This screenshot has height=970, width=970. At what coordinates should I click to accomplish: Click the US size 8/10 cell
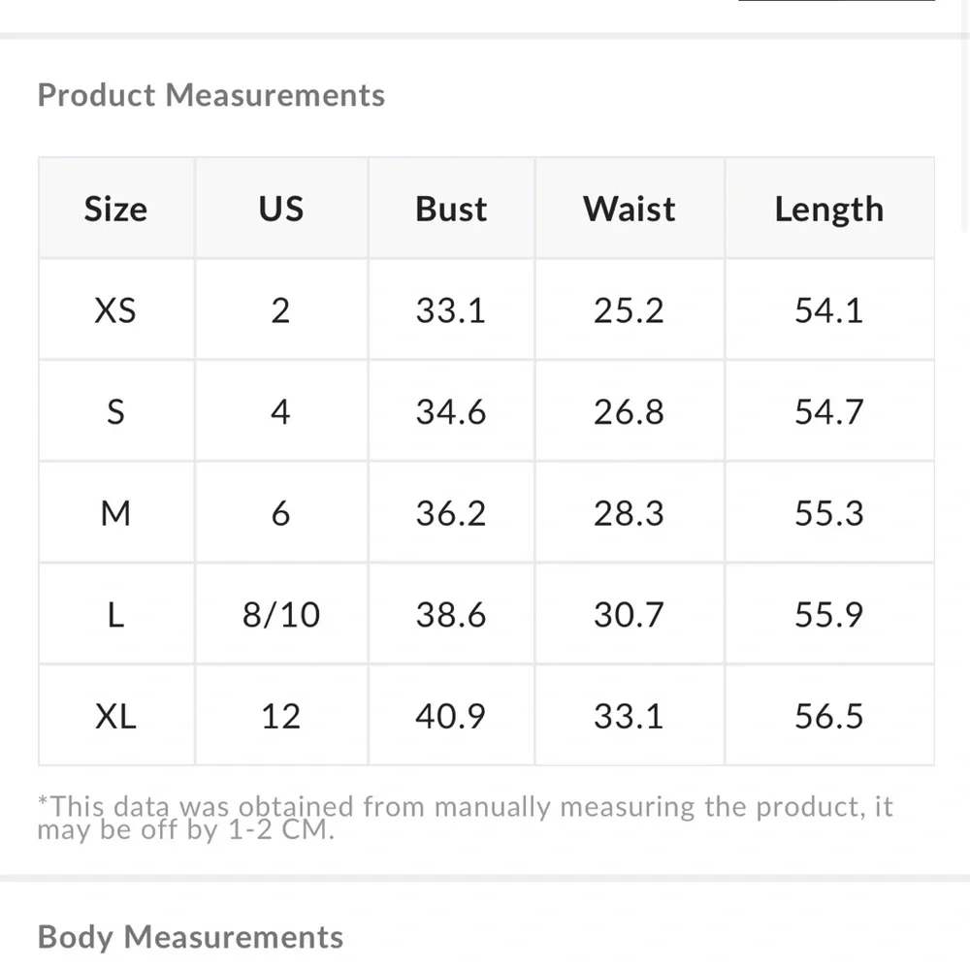pos(280,615)
